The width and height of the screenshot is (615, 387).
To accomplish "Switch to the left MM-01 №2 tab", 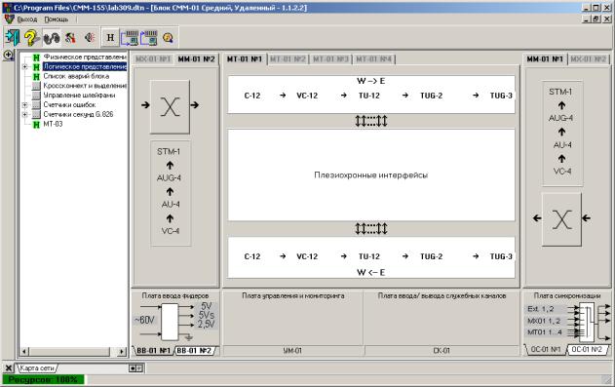I will (x=196, y=59).
